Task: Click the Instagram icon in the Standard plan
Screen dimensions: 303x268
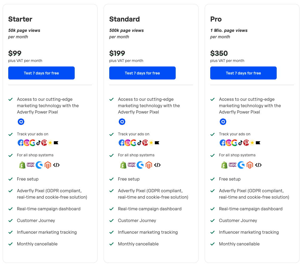Action: coord(128,143)
